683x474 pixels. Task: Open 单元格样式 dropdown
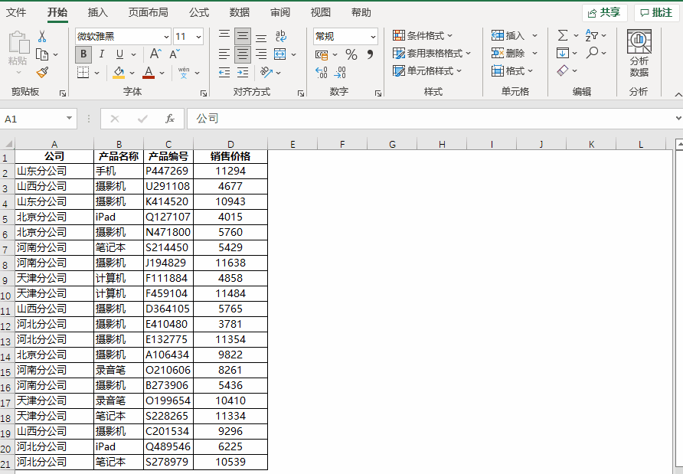tap(427, 70)
